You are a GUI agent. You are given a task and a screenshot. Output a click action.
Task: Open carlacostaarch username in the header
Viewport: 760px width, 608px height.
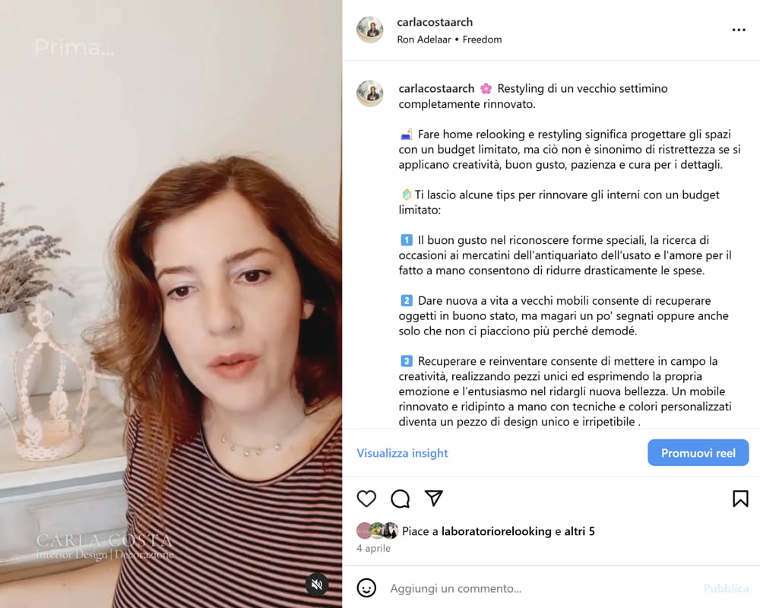point(435,22)
